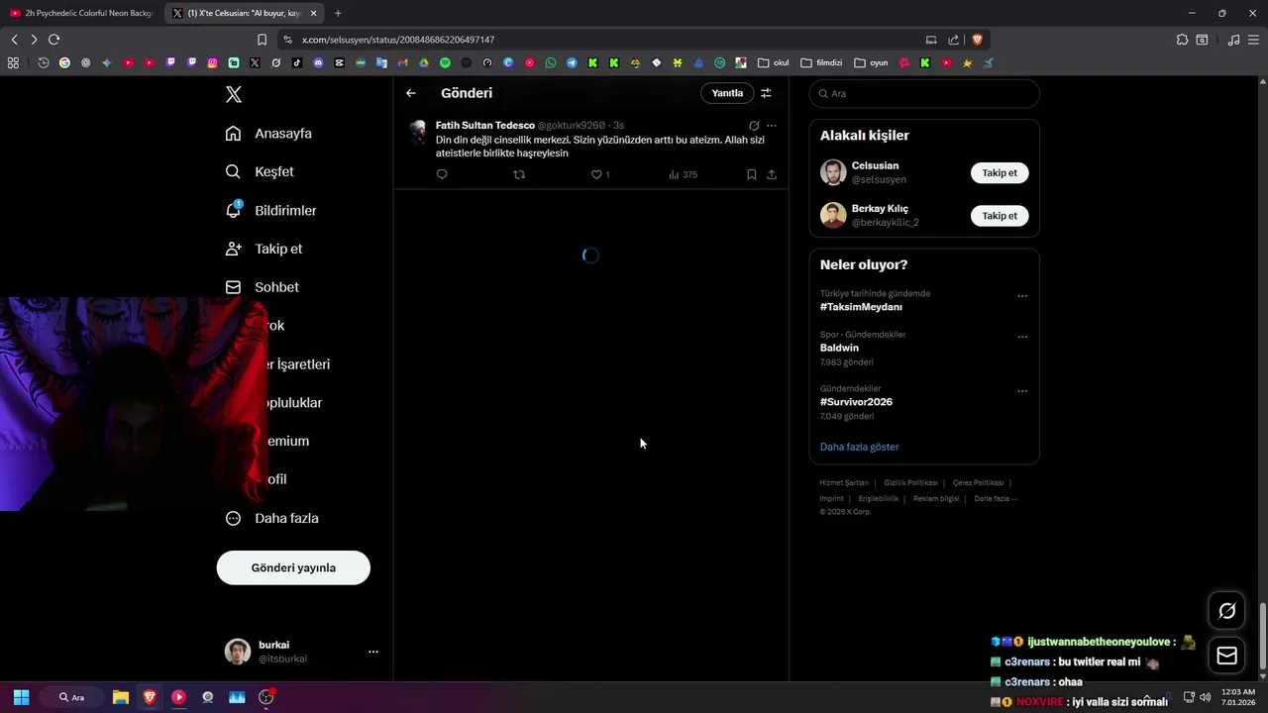Open the Gmail bookmark

(x=402, y=62)
